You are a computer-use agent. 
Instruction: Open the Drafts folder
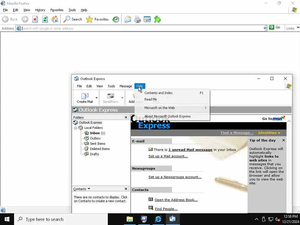tap(94, 154)
